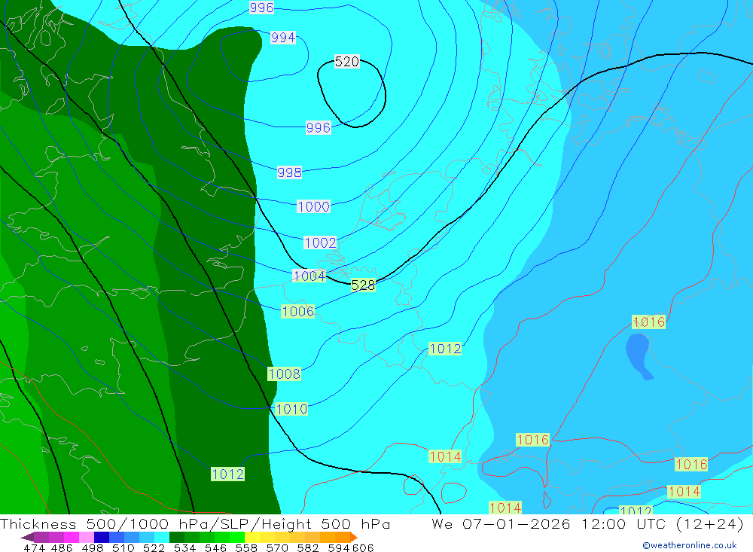Click the 994 isobar label
753x552 pixels.
point(283,38)
